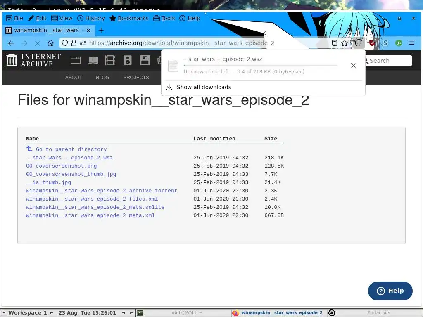The width and height of the screenshot is (423, 317).
Task: Open the Edit menu
Action: click(38, 18)
